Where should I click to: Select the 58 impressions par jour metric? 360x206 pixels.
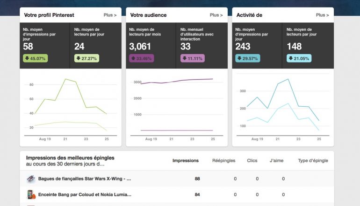click(x=28, y=47)
